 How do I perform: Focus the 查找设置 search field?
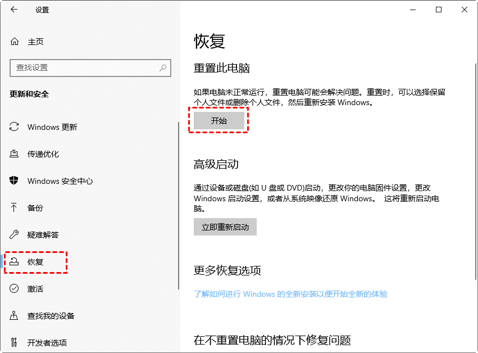[90, 67]
